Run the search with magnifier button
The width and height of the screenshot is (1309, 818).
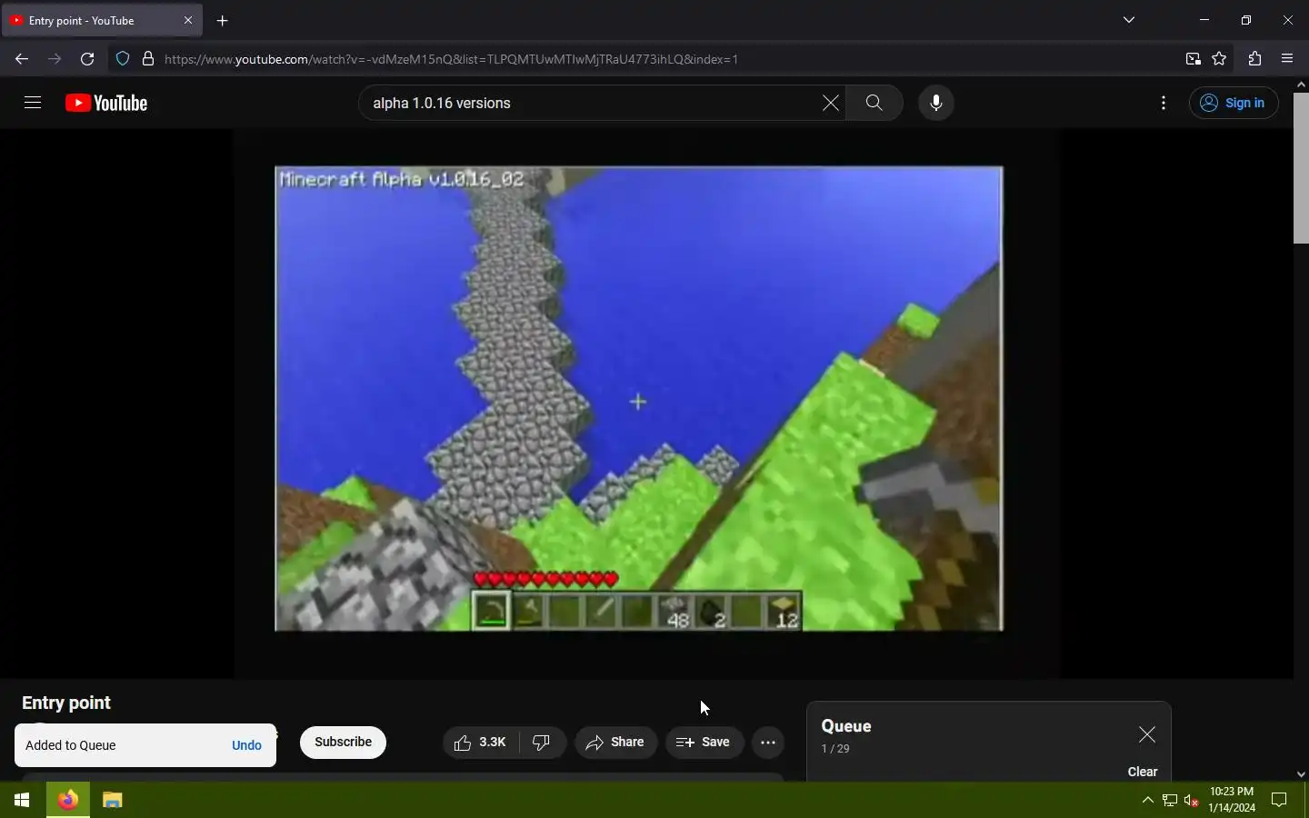(874, 103)
